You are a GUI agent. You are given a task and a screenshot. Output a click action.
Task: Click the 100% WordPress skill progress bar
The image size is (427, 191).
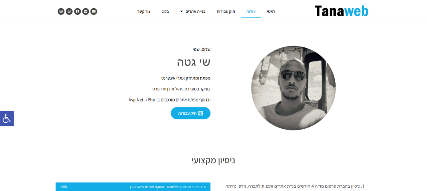click(x=133, y=187)
